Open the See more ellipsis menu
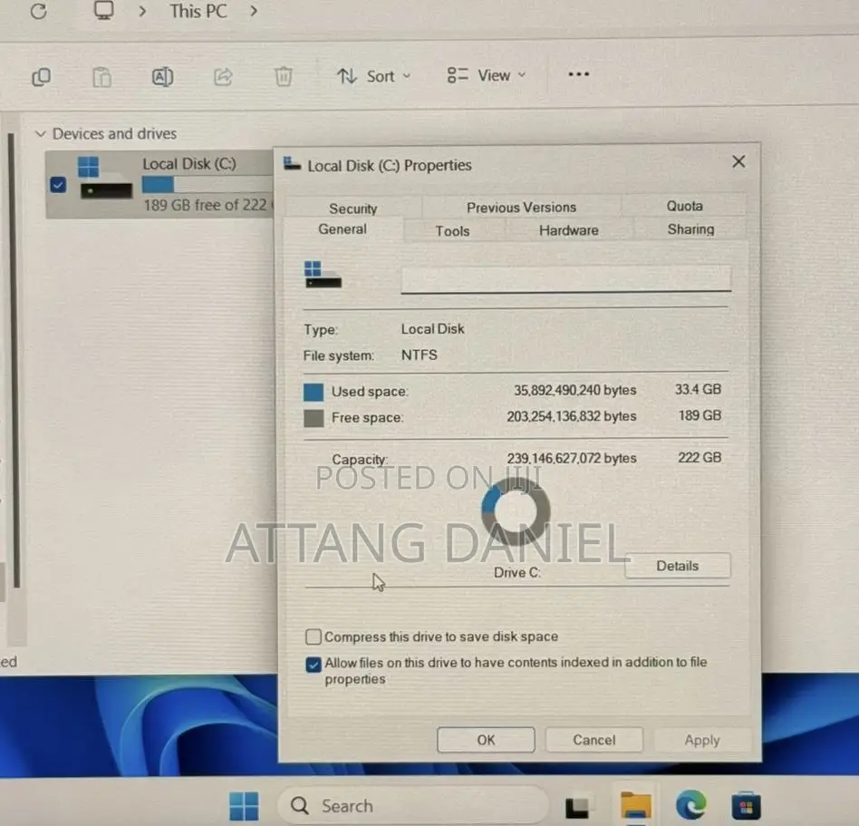859x826 pixels. [x=578, y=74]
